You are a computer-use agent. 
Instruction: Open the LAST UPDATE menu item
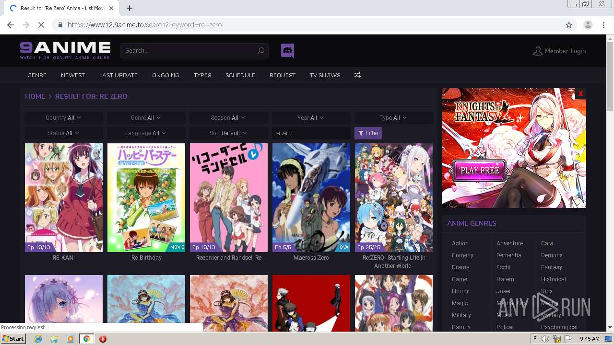pos(118,75)
